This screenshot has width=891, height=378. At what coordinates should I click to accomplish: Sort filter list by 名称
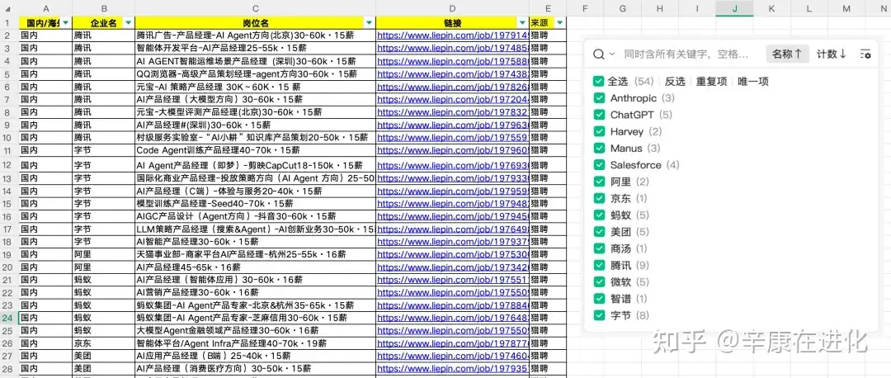(x=787, y=54)
